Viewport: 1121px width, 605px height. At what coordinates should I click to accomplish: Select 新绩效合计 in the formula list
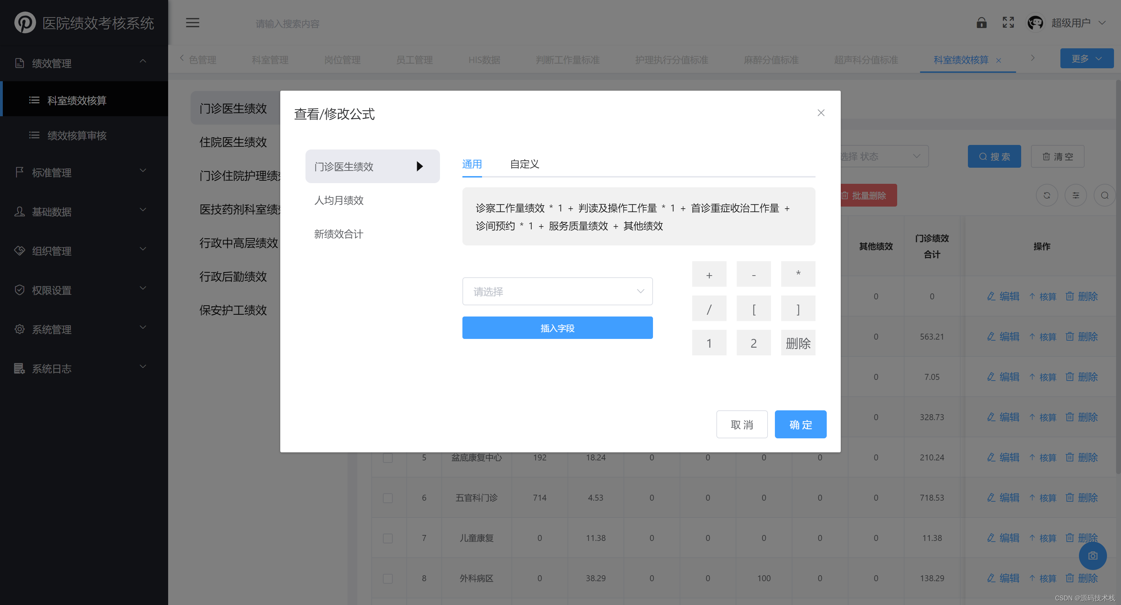point(338,234)
